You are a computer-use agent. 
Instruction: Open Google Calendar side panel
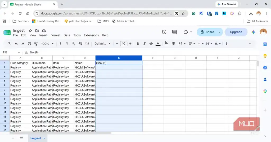coord(265,44)
